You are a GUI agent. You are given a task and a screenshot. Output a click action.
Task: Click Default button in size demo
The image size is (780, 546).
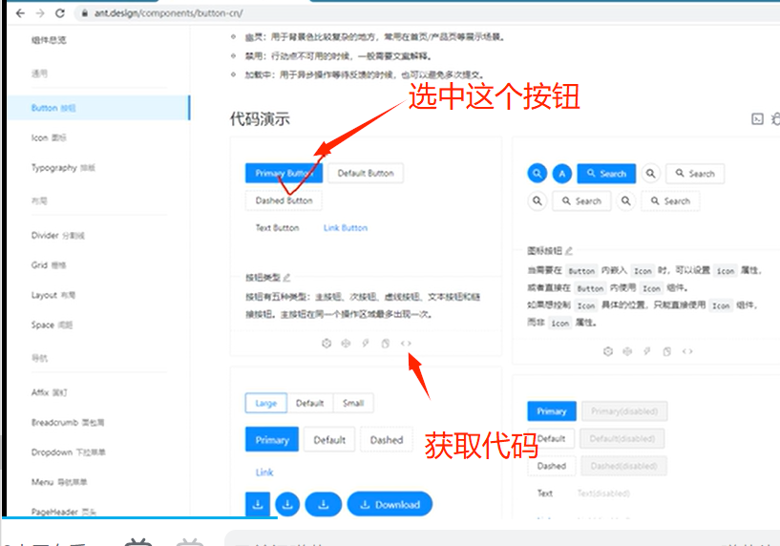click(329, 440)
